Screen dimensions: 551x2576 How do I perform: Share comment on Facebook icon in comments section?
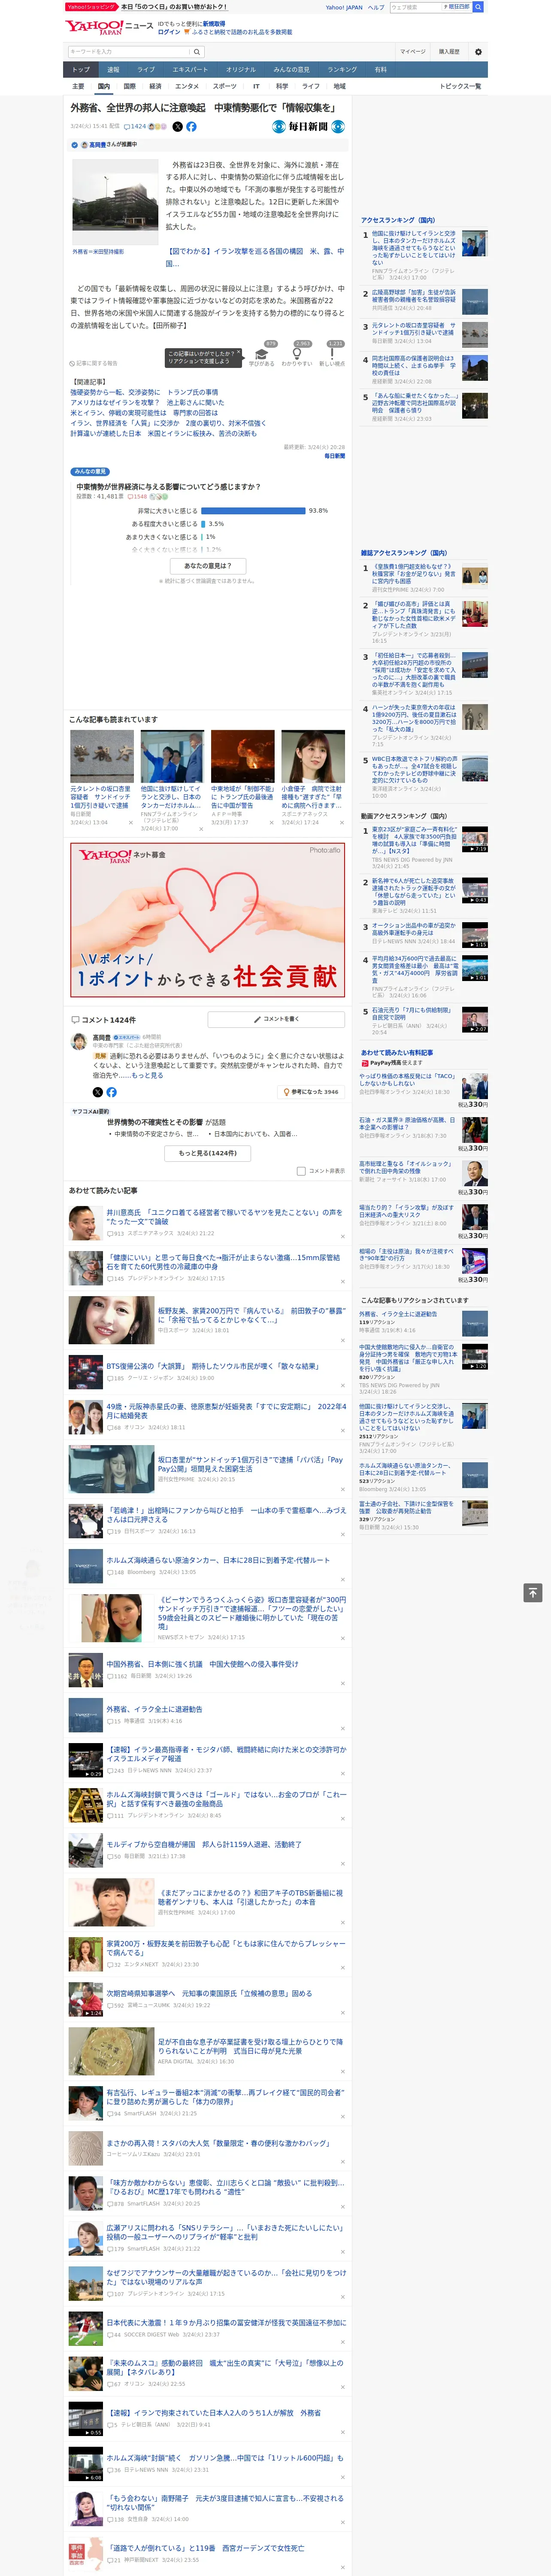[x=111, y=1092]
